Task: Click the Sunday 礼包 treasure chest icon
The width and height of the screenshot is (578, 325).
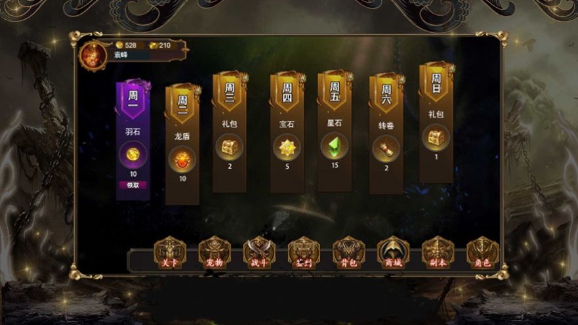Action: click(x=436, y=138)
